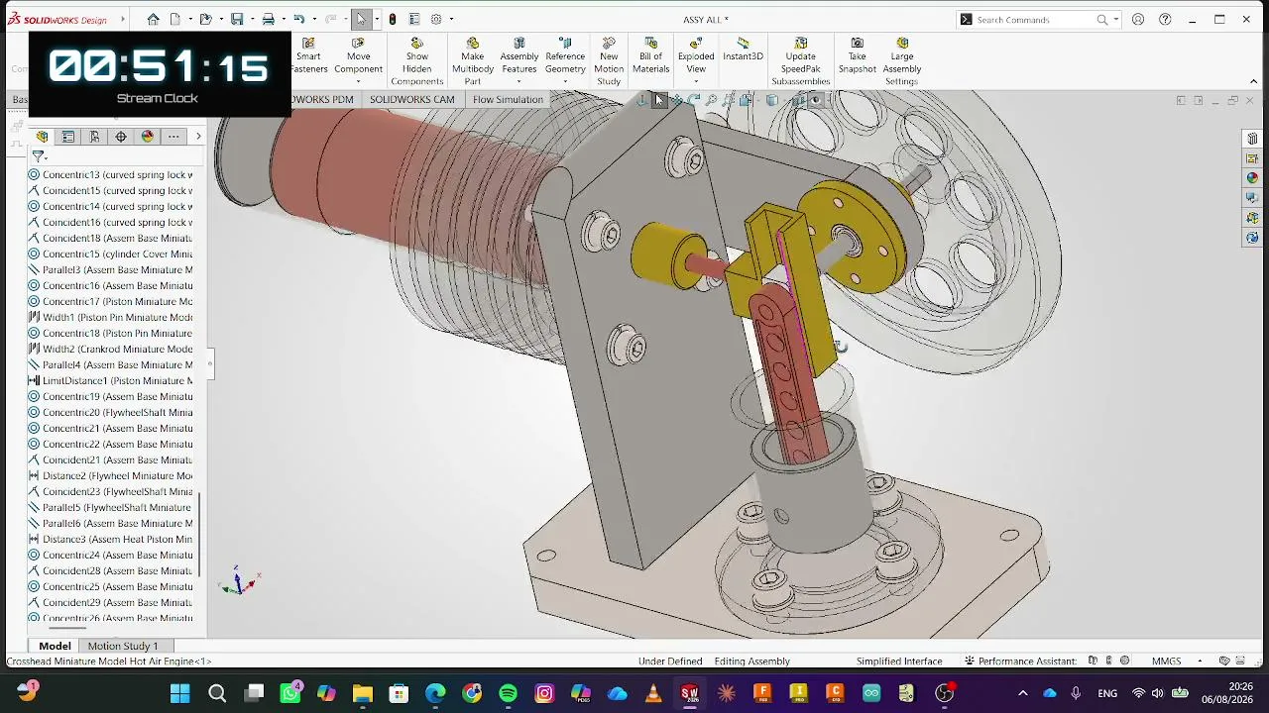Open the DisplayManager color sphere tab
Image resolution: width=1269 pixels, height=713 pixels.
[x=148, y=137]
